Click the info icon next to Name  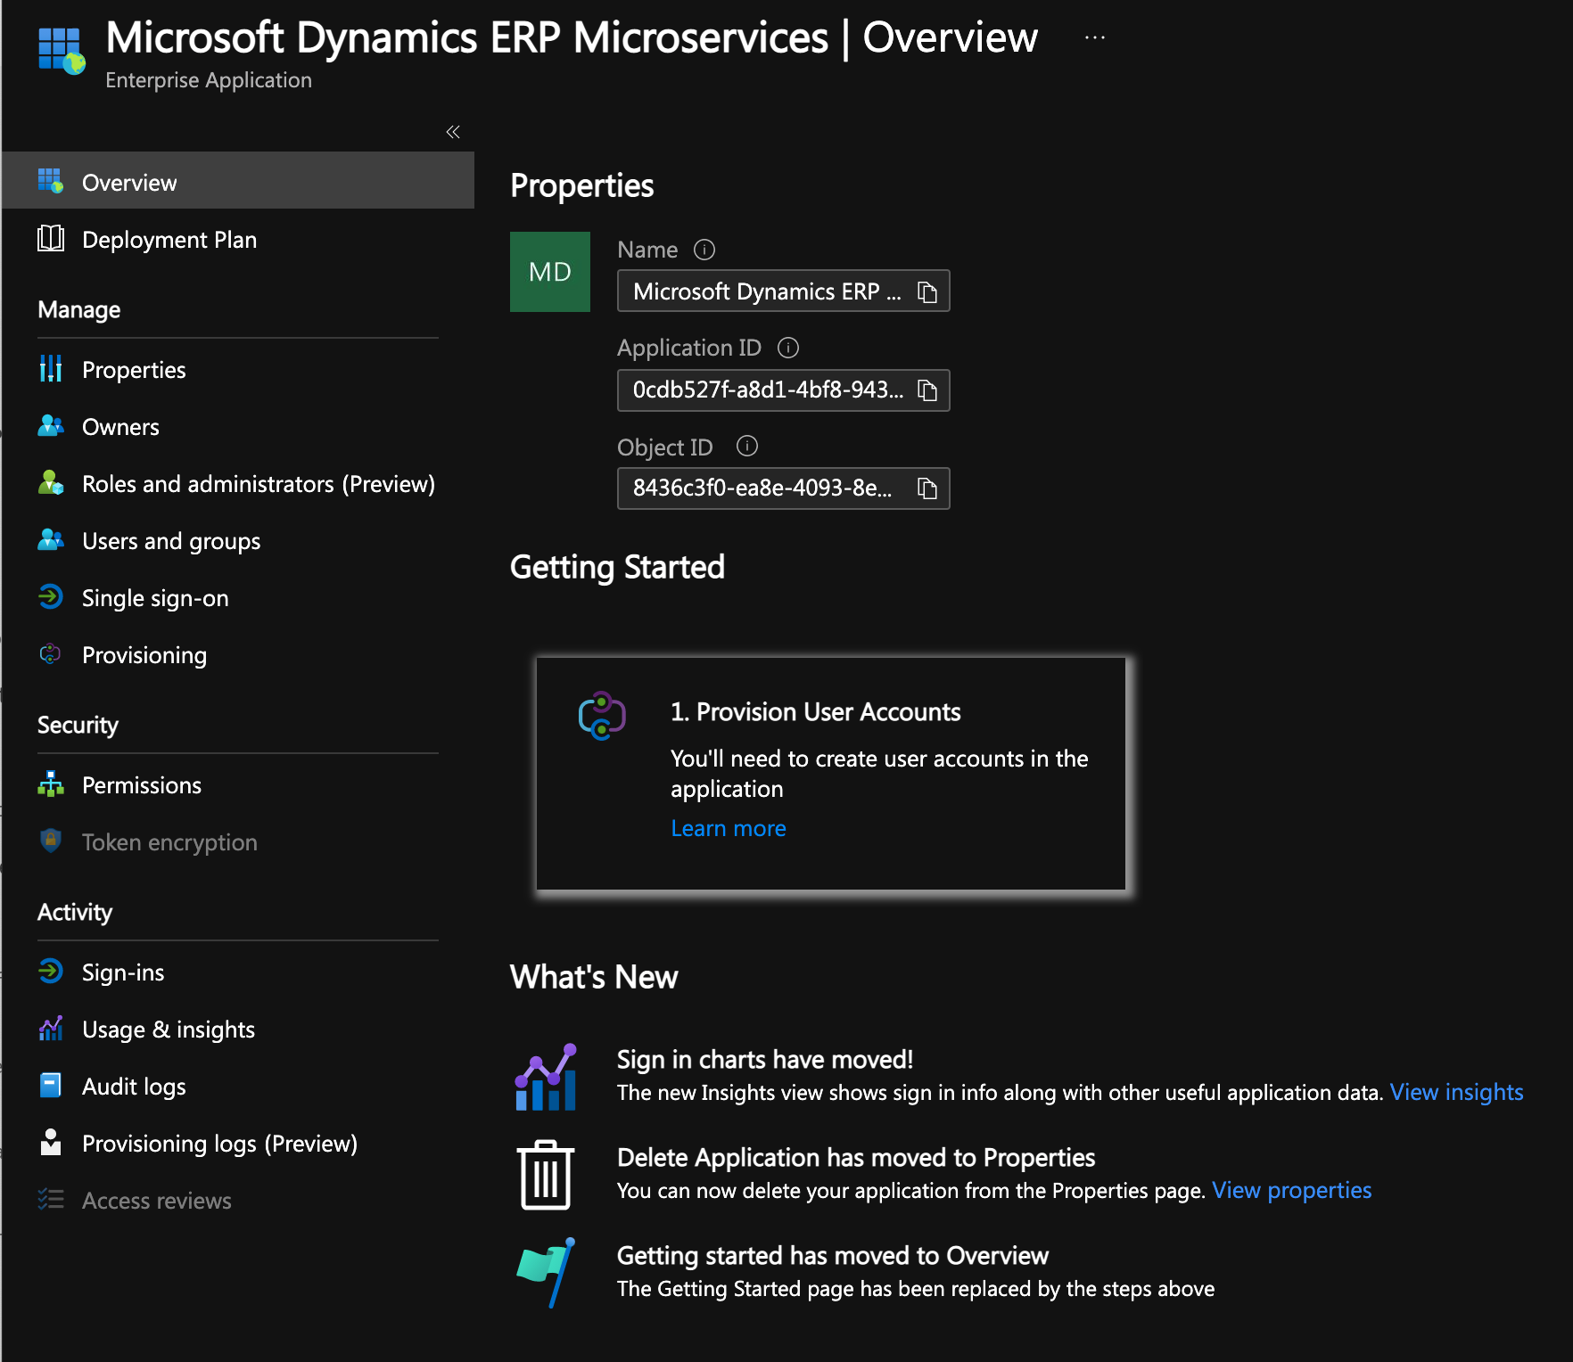coord(704,250)
